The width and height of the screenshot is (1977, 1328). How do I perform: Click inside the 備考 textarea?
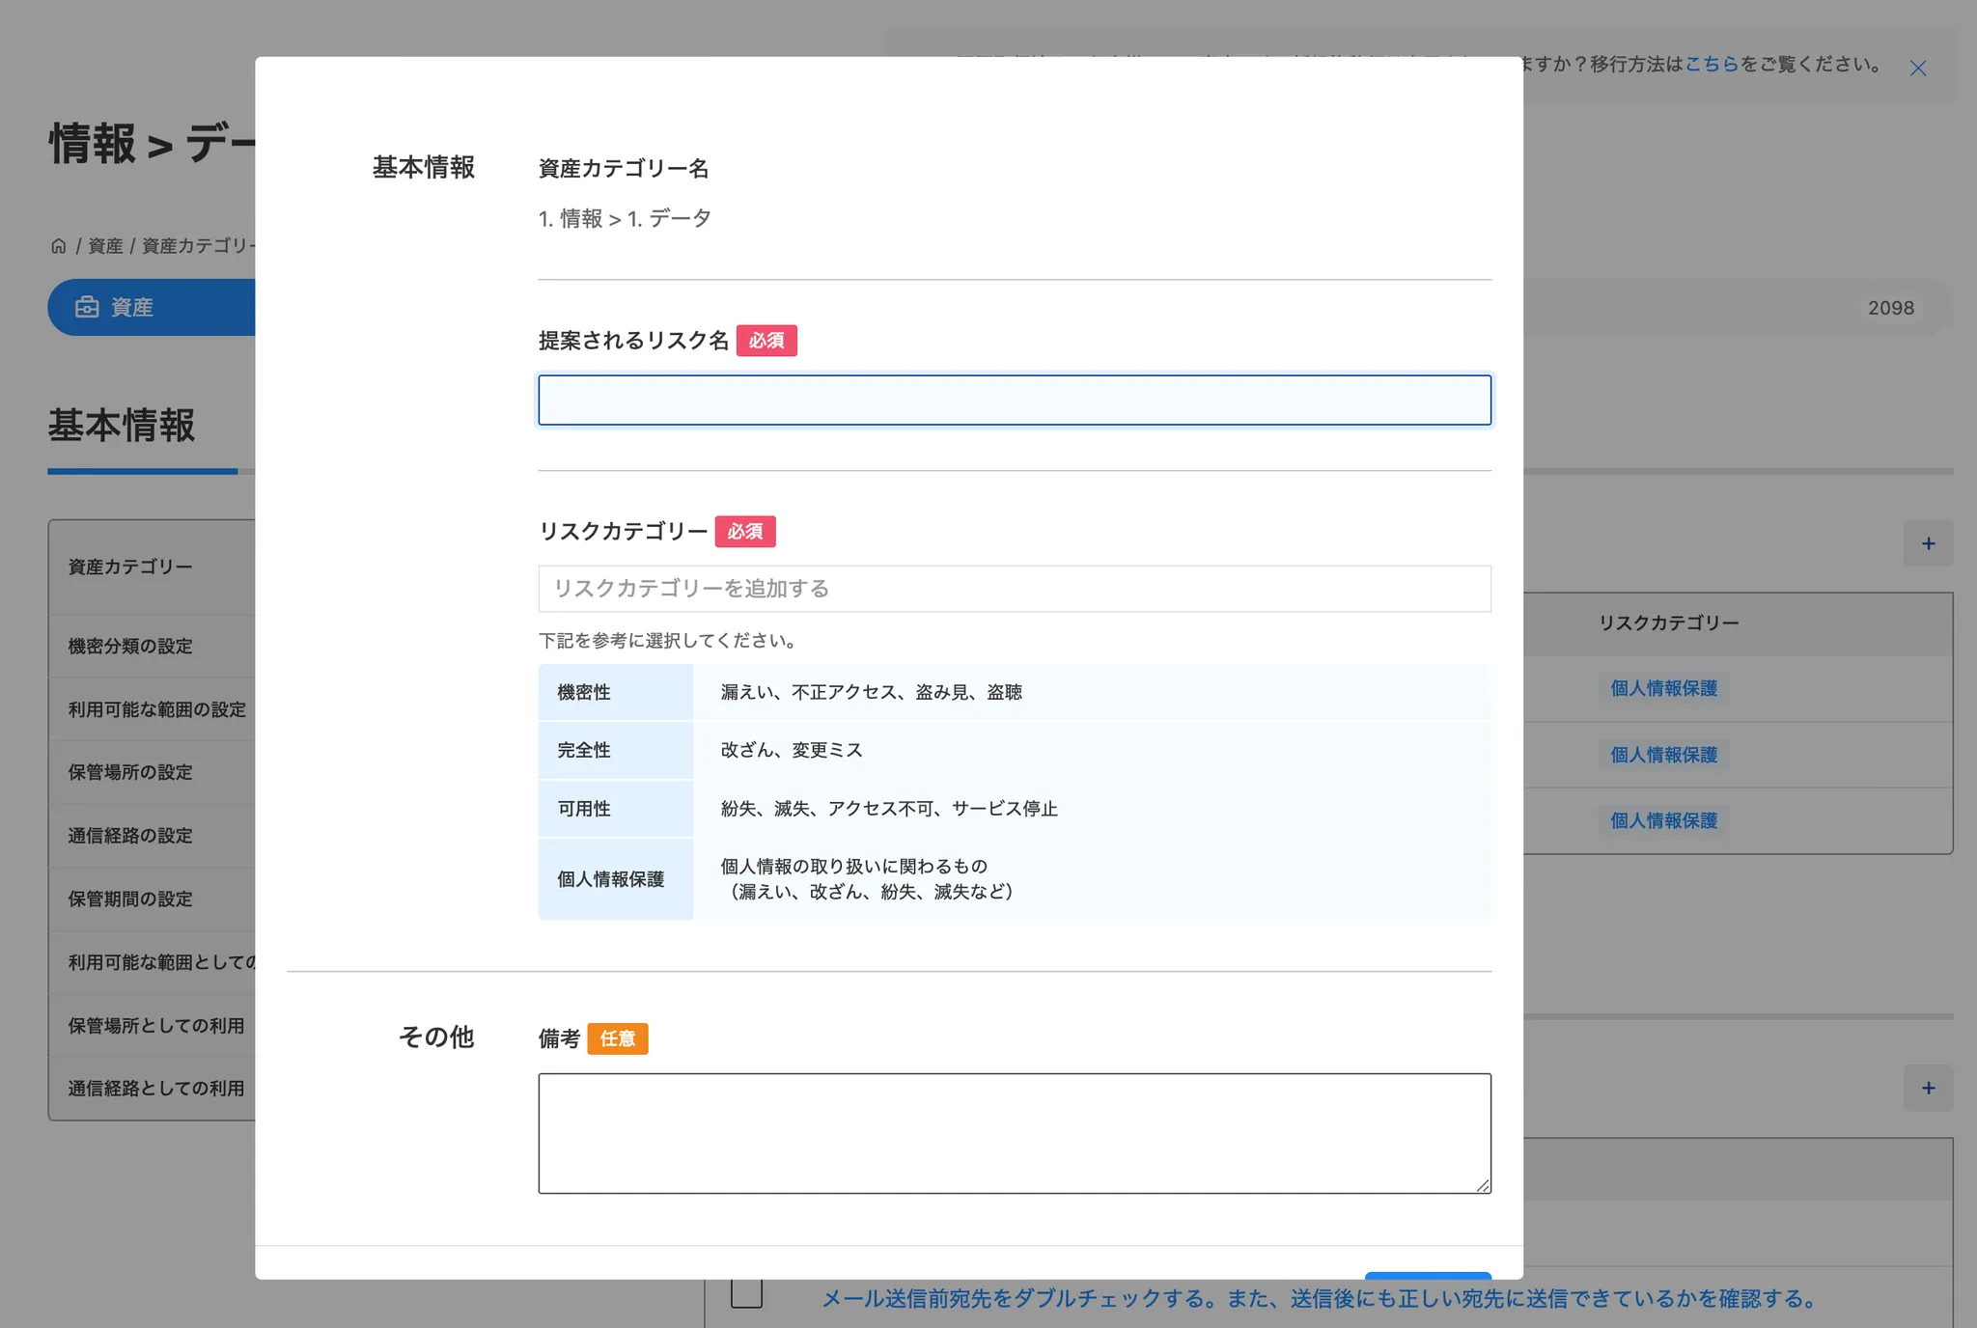tap(1014, 1133)
